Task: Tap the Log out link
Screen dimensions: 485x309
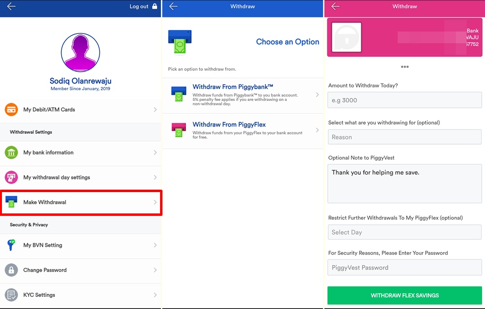Action: 139,6
